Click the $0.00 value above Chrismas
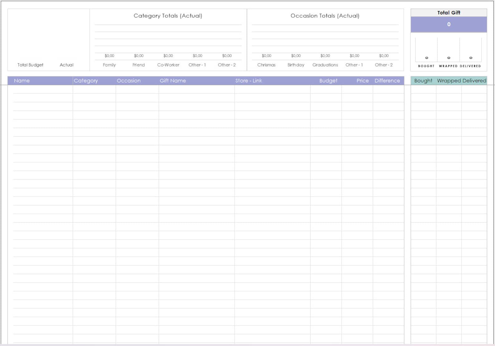Image resolution: width=495 pixels, height=346 pixels. 267,56
